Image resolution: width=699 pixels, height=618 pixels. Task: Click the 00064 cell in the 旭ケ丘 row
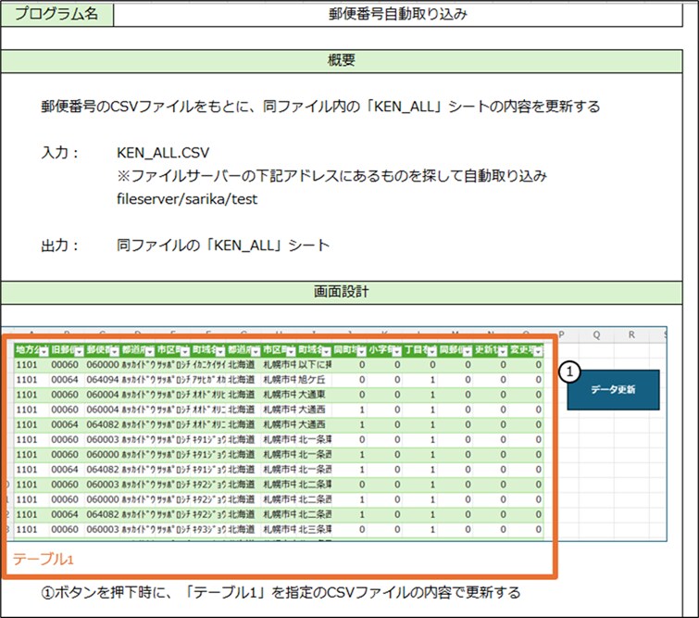coord(65,380)
